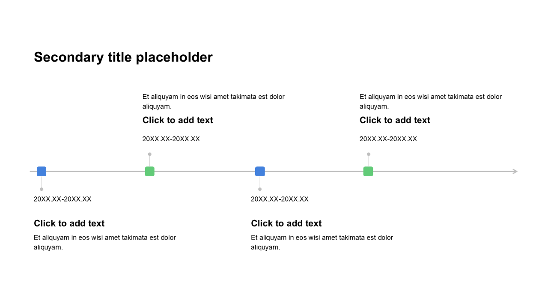Image resolution: width=548 pixels, height=308 pixels.
Task: Select the first green square timeline marker
Action: click(149, 172)
